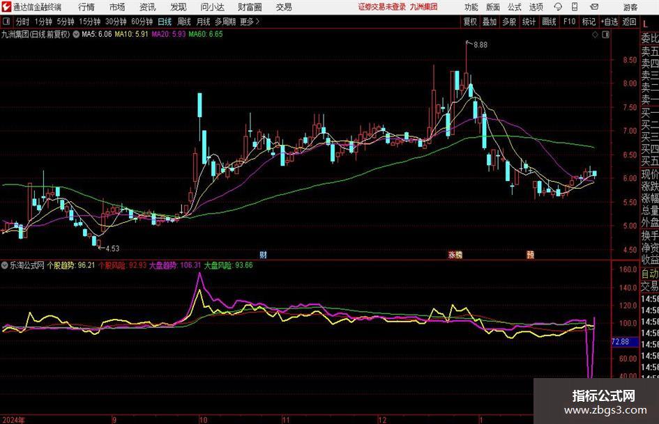Open the 多周期 multi-period view
659x424 pixels.
pyautogui.click(x=225, y=22)
